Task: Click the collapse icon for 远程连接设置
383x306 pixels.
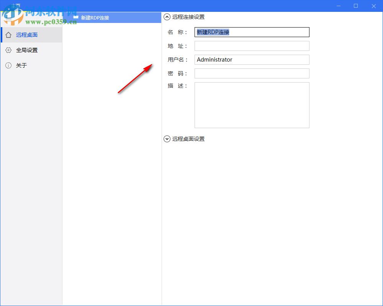Action: tap(167, 17)
